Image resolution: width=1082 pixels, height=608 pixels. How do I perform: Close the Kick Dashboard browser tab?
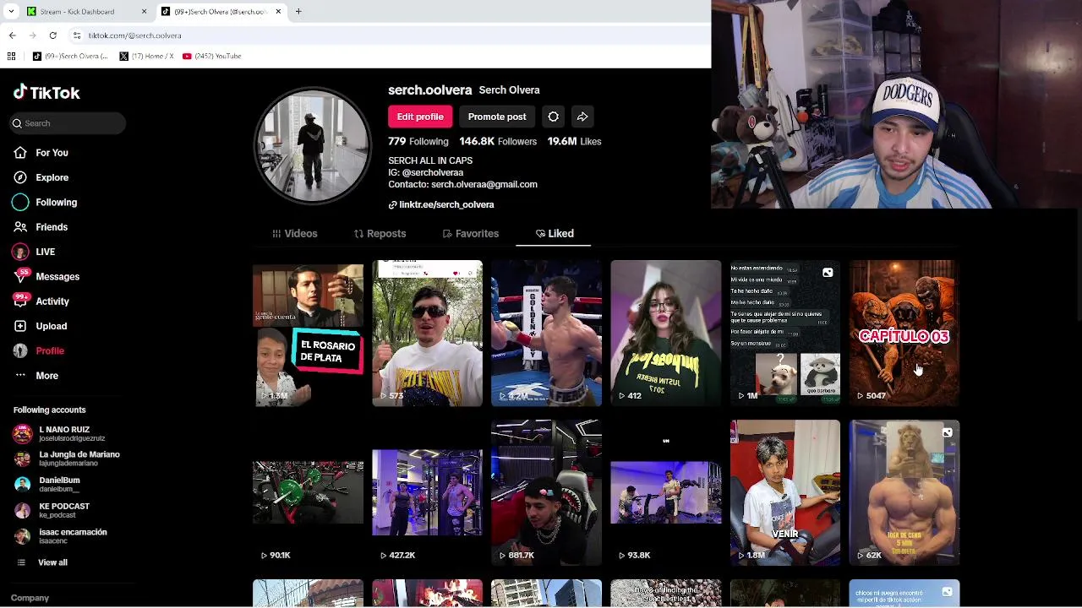pos(144,12)
